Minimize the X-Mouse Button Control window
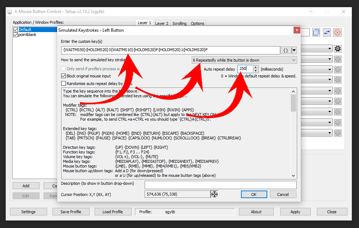The width and height of the screenshot is (359, 228). pyautogui.click(x=311, y=12)
